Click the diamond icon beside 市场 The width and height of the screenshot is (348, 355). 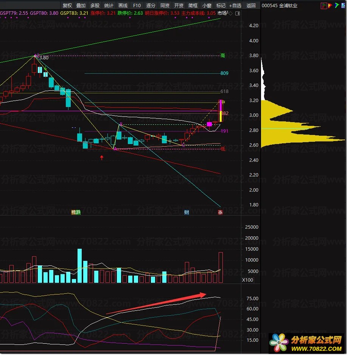pos(231,14)
